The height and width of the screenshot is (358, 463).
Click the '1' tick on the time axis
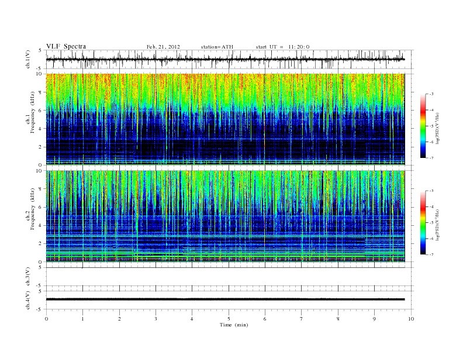point(82,319)
